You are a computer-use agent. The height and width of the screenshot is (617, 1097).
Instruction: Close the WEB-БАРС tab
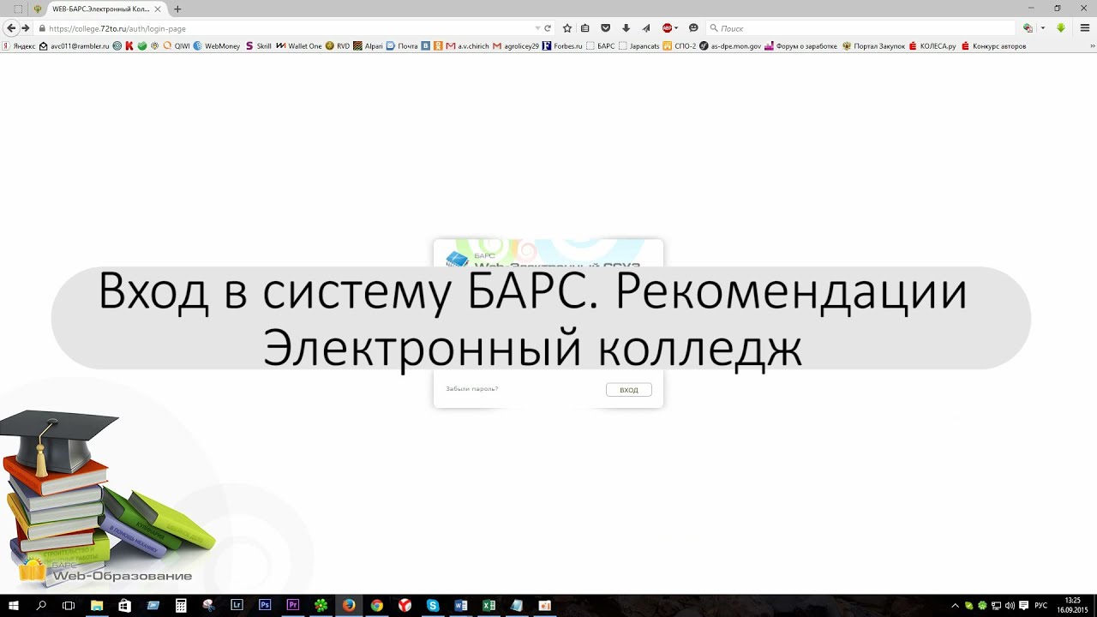[x=158, y=9]
